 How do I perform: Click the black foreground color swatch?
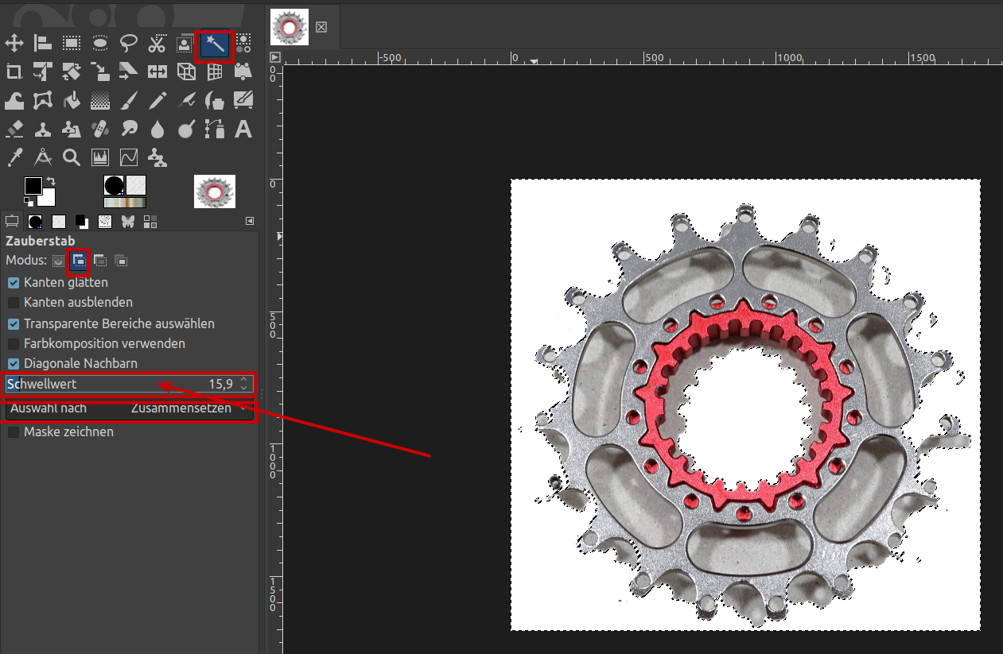(x=32, y=186)
